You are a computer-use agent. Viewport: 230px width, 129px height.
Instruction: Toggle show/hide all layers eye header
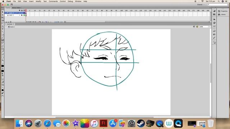click(19, 10)
